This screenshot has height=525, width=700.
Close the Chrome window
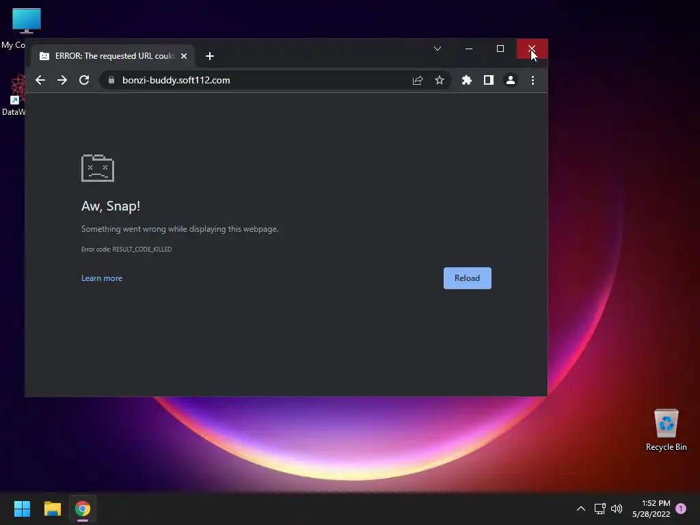point(532,49)
